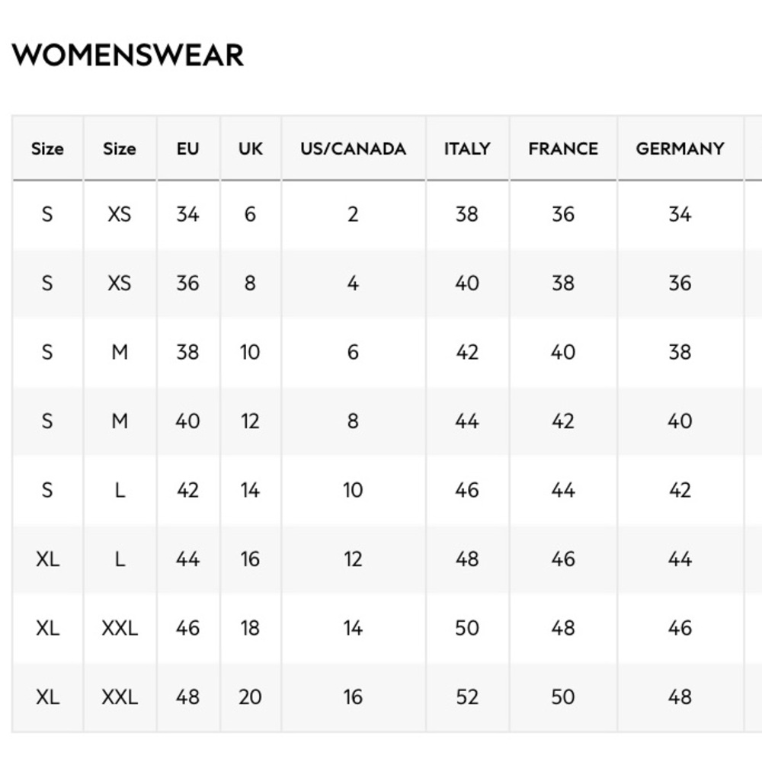Click the GERMANY column header
The image size is (762, 762).
click(680, 149)
